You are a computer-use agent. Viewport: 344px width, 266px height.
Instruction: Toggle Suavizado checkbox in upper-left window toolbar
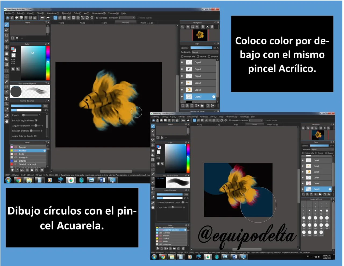click(x=97, y=18)
